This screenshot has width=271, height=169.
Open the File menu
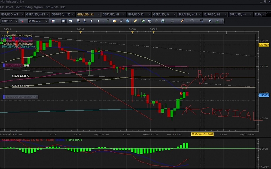2,7
